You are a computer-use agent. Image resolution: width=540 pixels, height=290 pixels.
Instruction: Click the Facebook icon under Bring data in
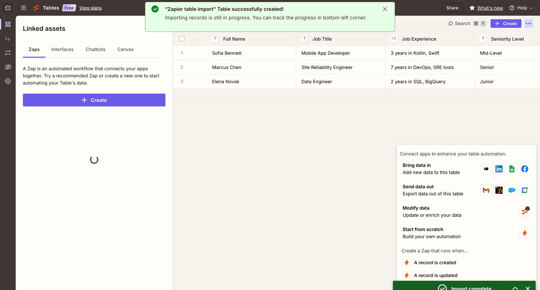click(x=525, y=169)
